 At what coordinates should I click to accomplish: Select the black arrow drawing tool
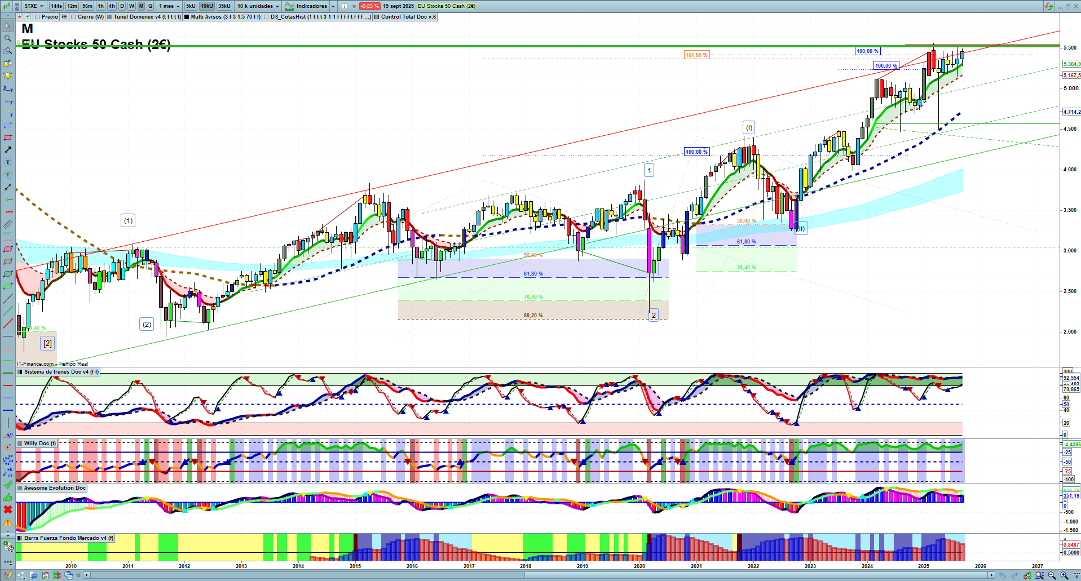8,150
